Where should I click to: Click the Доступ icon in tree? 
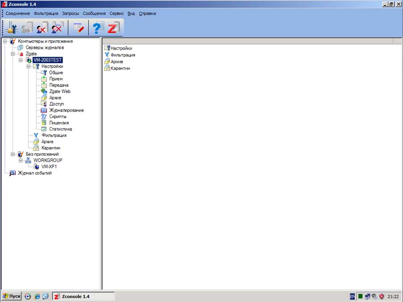point(44,104)
